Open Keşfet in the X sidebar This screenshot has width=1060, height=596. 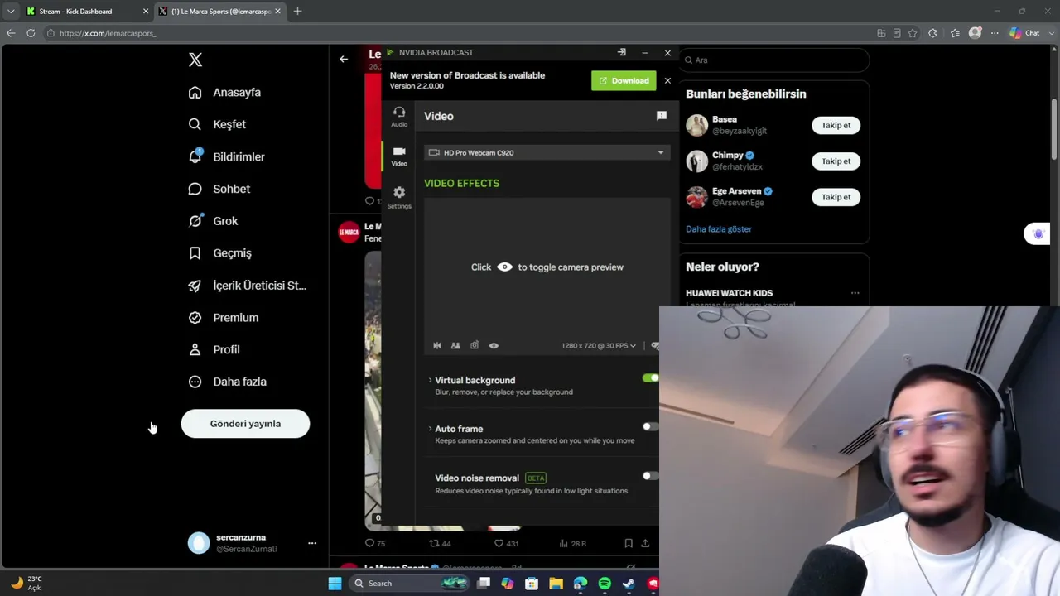click(217, 124)
